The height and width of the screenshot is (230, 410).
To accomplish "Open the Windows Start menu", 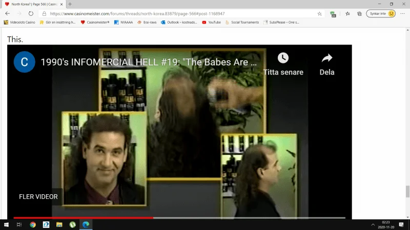I will point(6,224).
